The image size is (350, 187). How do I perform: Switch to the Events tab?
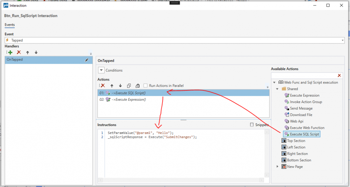(10, 25)
